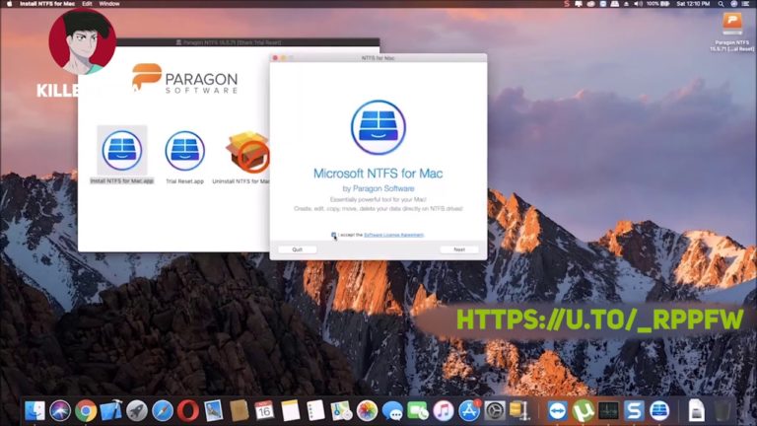Screen dimensions: 757x426
Task: Click the battery 100% indicator
Action: pyautogui.click(x=658, y=4)
